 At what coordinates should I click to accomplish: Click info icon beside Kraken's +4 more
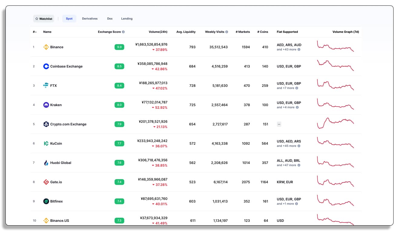click(297, 107)
